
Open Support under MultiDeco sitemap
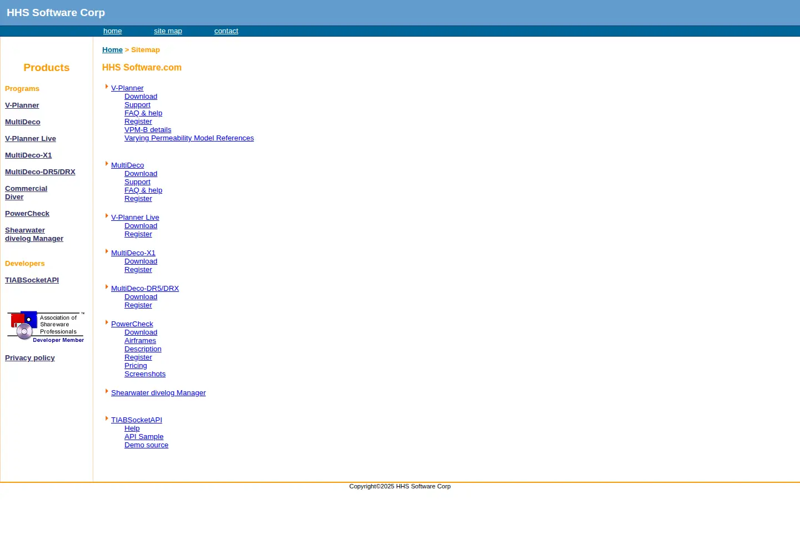pos(137,182)
